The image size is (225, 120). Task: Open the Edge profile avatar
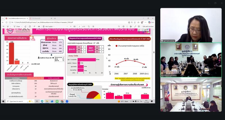click(x=142, y=23)
